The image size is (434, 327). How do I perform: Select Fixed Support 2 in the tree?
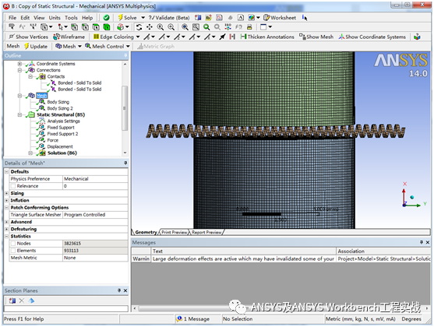point(62,134)
